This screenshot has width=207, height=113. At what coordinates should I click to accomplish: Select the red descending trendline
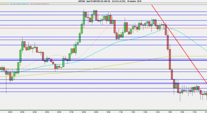179,44
